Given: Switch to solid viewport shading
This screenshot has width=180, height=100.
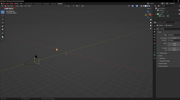Looking at the screenshot, I should click(146, 6).
